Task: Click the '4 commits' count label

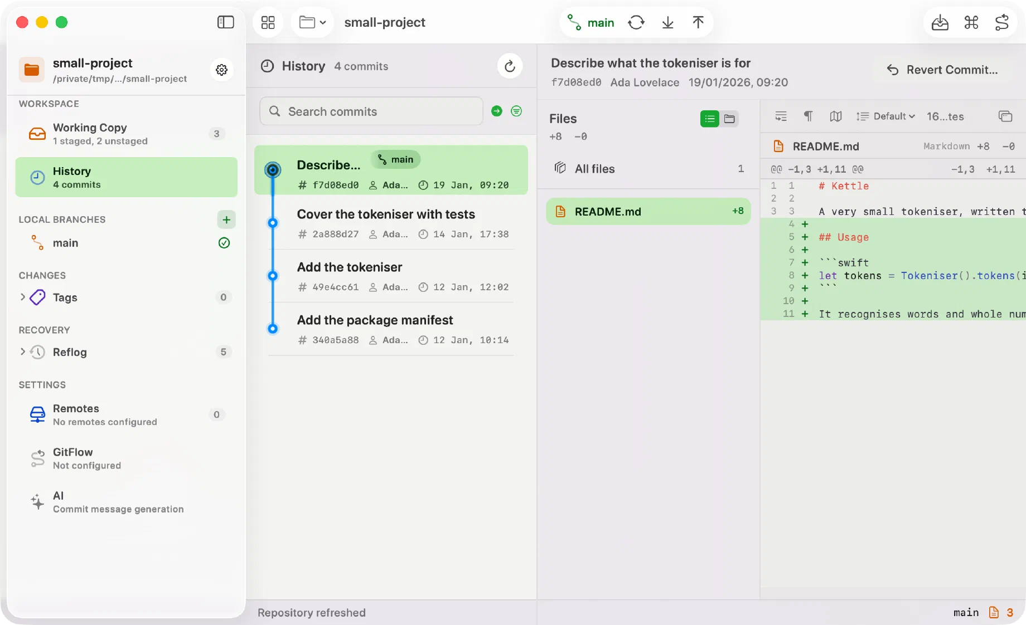Action: 361,66
